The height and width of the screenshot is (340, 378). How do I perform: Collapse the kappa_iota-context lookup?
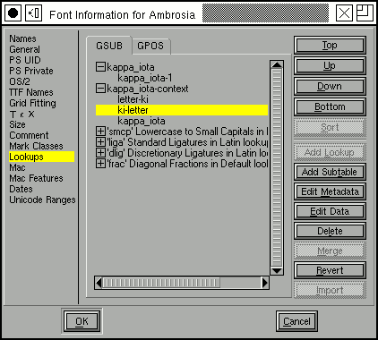[100, 89]
